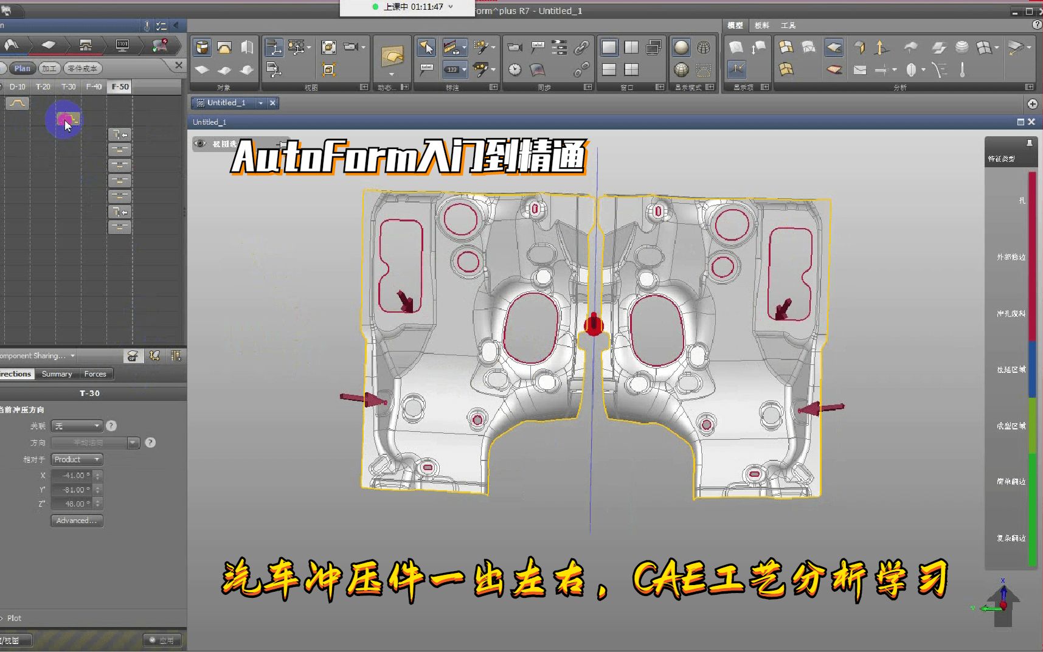This screenshot has height=652, width=1043.
Task: Click the help icon next to 方向
Action: point(150,443)
